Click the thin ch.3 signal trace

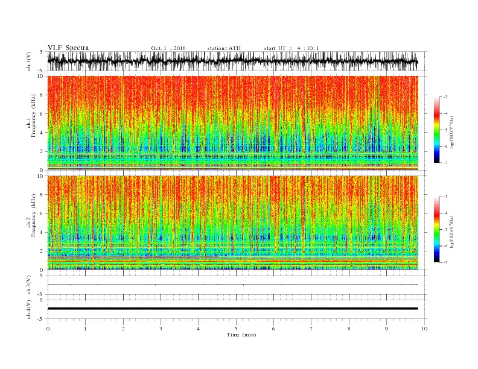tap(232, 285)
